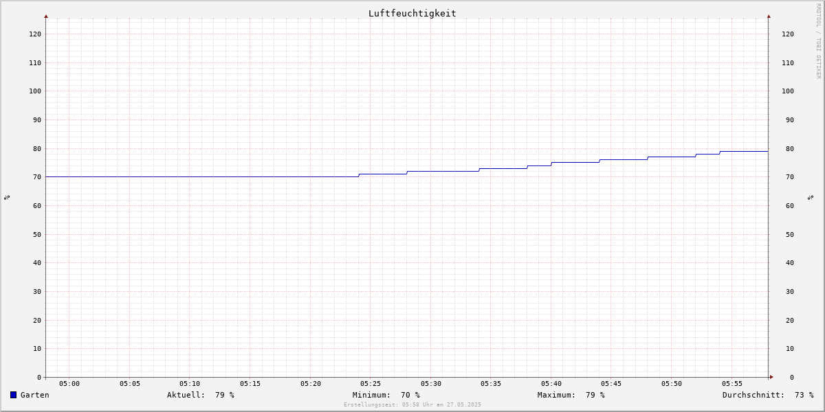This screenshot has height=412, width=825.
Task: Click the 05:00 time axis label
Action: coord(69,384)
